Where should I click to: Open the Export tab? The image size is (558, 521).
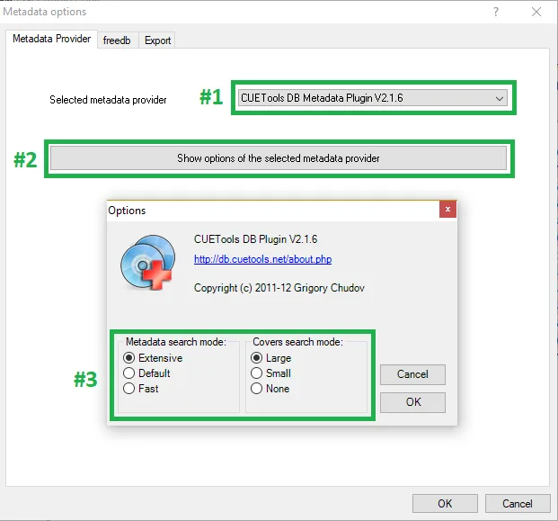[x=157, y=40]
